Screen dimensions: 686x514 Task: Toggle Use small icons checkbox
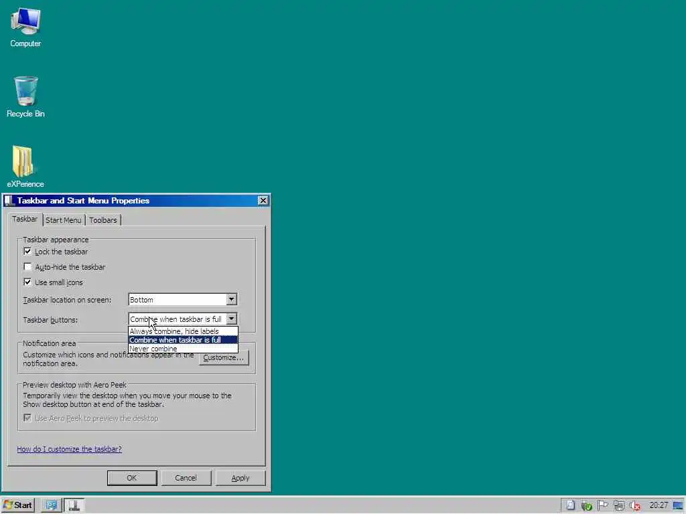27,282
